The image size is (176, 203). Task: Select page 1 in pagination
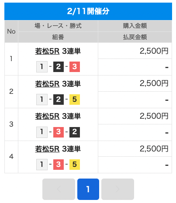(88, 189)
